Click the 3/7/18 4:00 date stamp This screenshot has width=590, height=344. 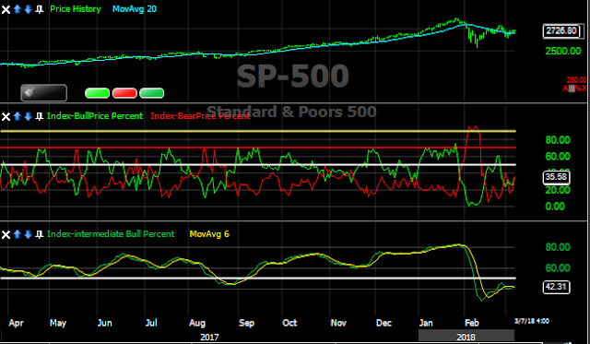[532, 321]
